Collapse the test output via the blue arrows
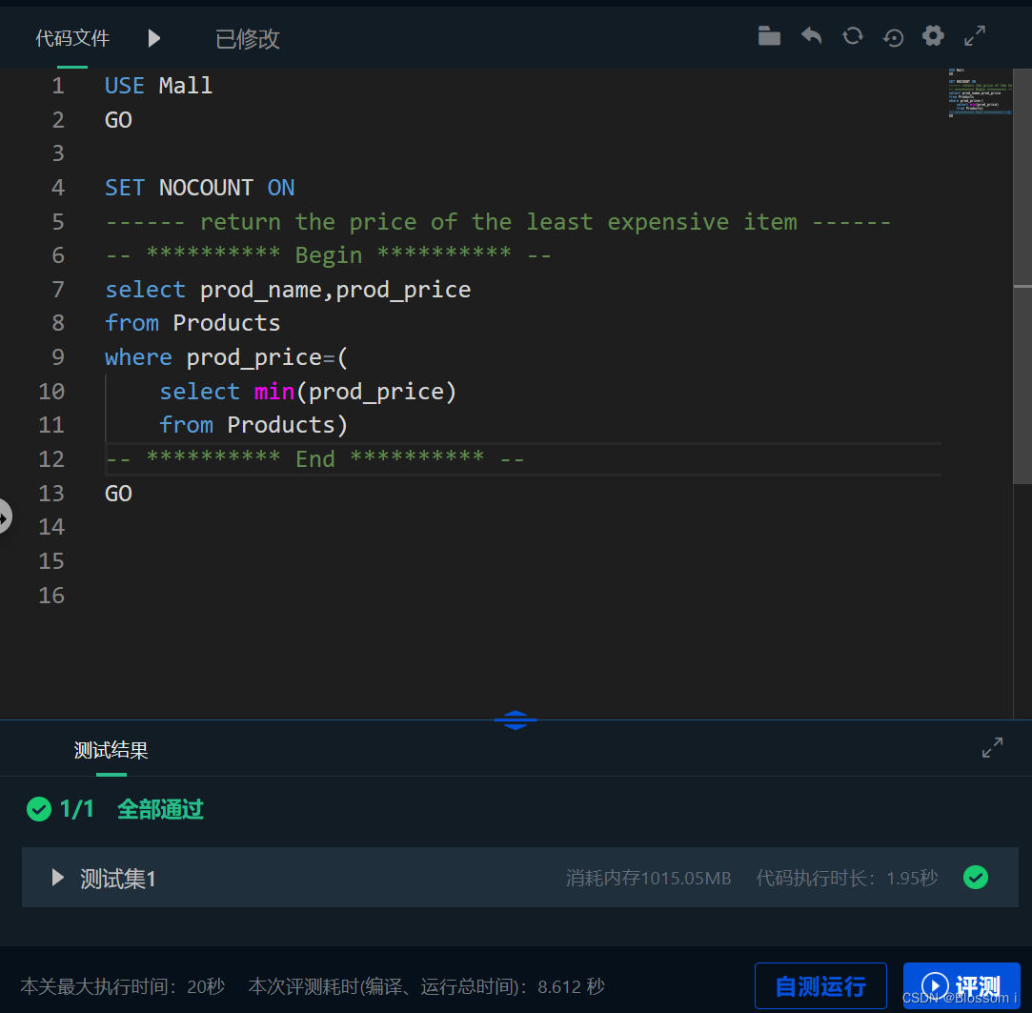The height and width of the screenshot is (1013, 1032). coord(516,719)
